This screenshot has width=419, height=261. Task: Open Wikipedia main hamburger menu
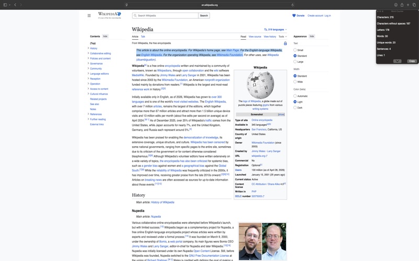click(89, 16)
